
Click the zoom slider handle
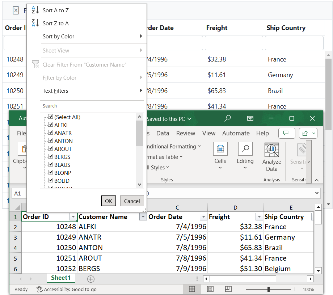[268, 289]
